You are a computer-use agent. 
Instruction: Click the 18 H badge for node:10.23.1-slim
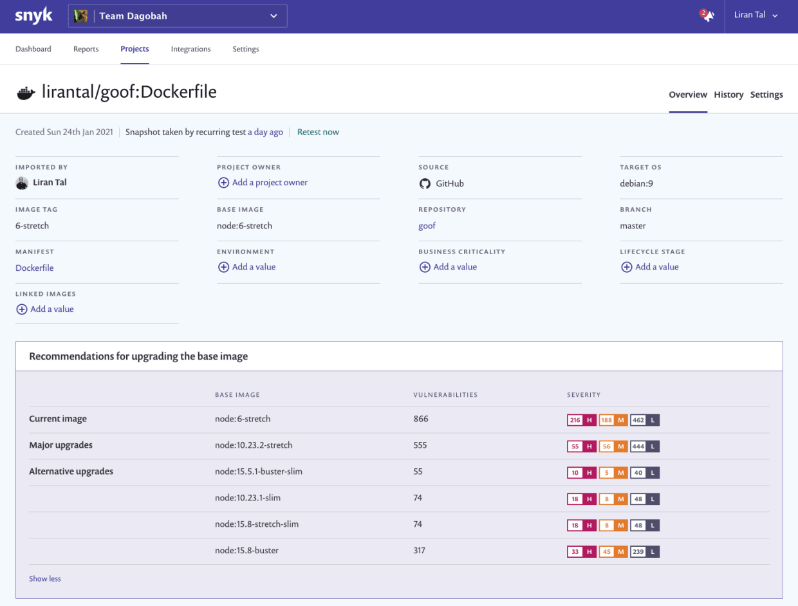click(x=581, y=499)
